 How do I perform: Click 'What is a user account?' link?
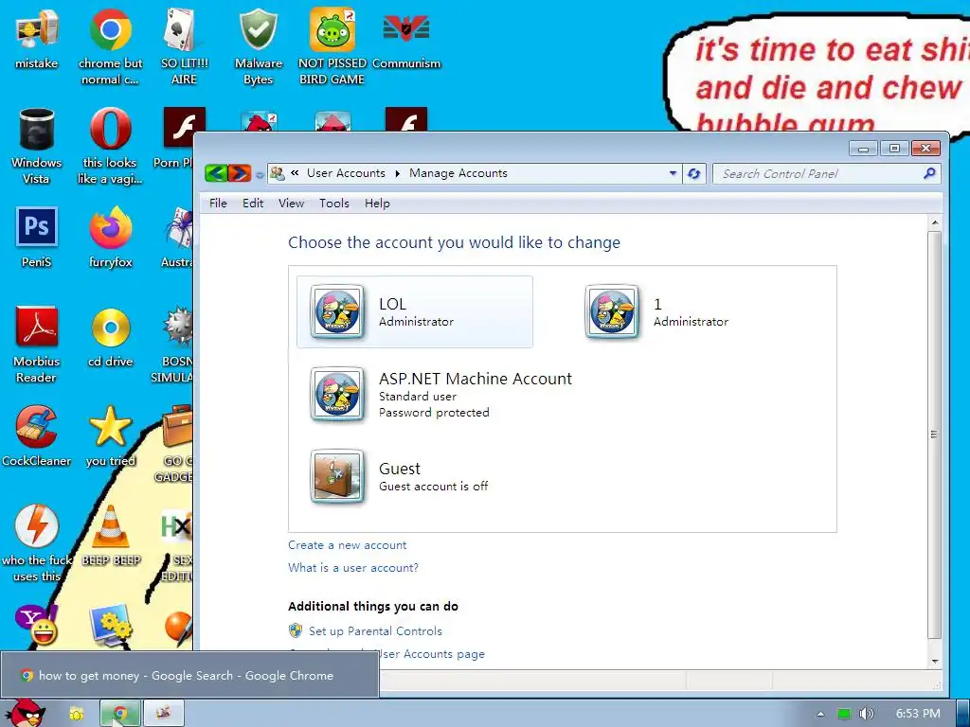pyautogui.click(x=353, y=568)
